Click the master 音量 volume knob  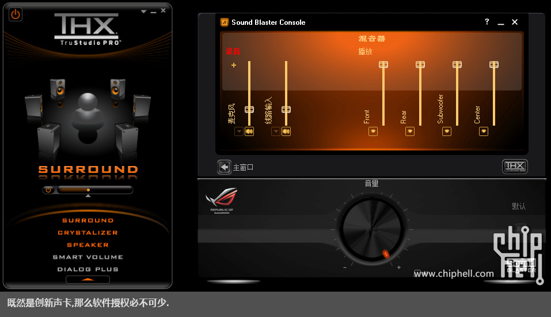point(371,229)
